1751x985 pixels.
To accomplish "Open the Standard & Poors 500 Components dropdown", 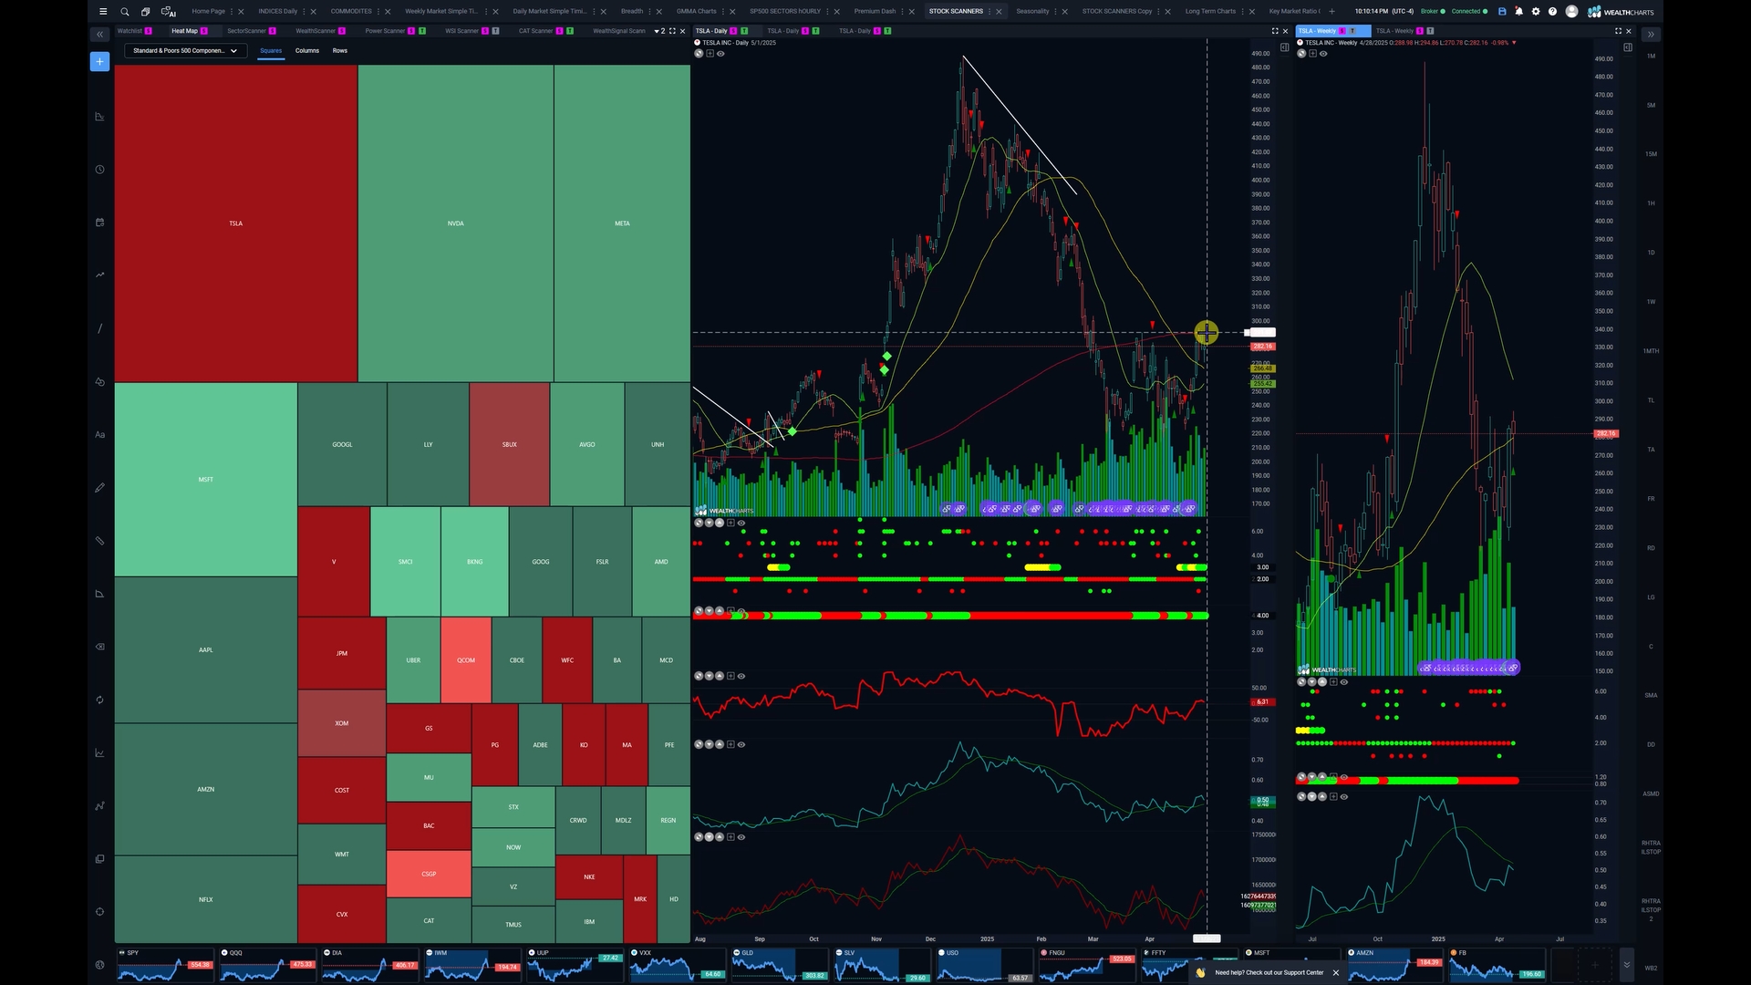I will point(185,51).
